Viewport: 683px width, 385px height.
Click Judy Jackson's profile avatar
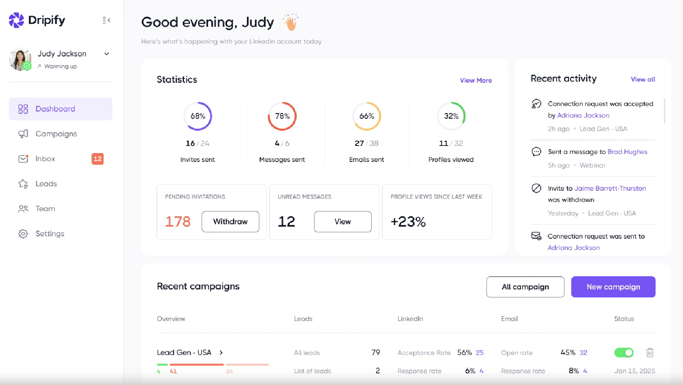pyautogui.click(x=20, y=59)
